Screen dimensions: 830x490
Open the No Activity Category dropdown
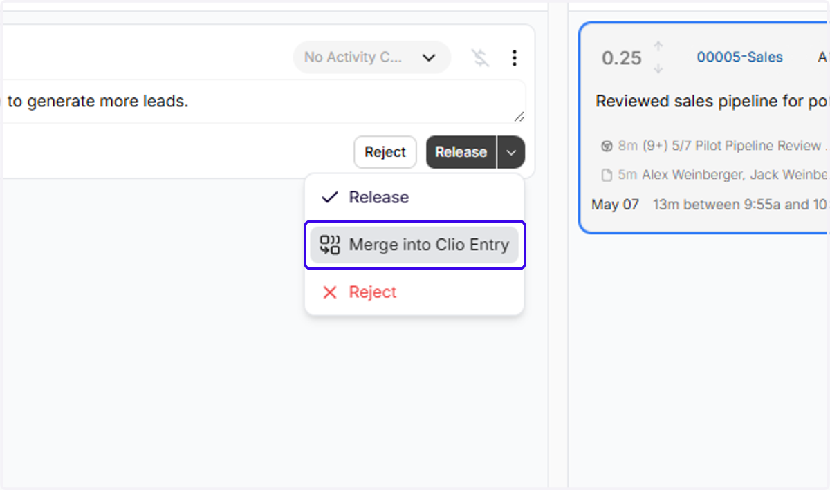point(371,57)
